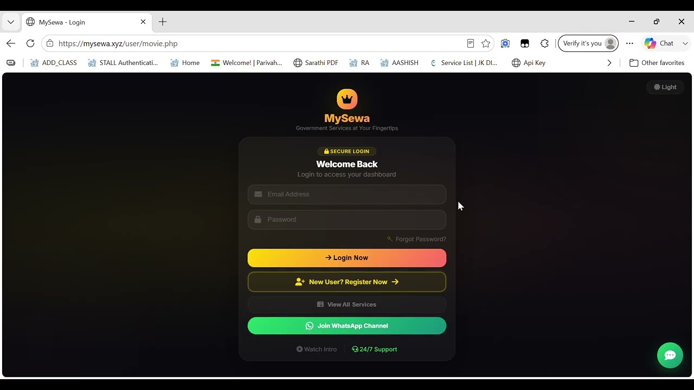Click Join WhatsApp Channel button

[x=347, y=326]
